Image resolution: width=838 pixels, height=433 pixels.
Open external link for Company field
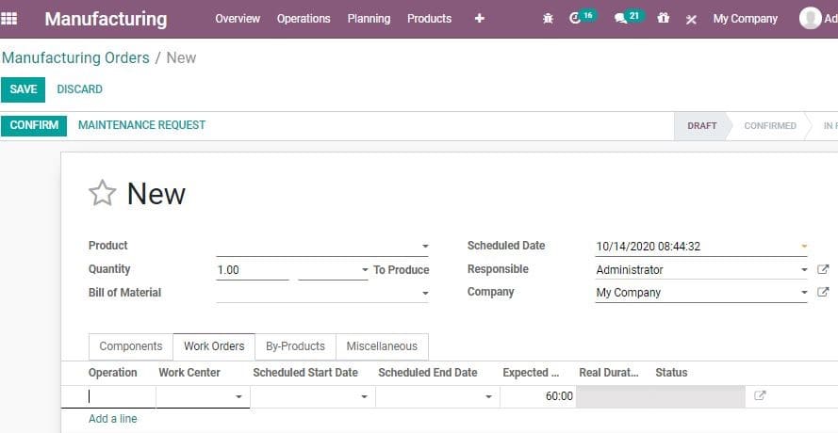click(823, 292)
